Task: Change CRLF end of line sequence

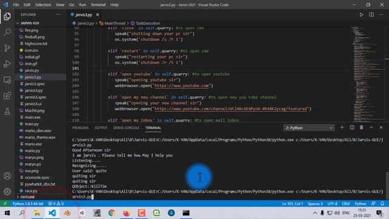Action: coord(346,204)
